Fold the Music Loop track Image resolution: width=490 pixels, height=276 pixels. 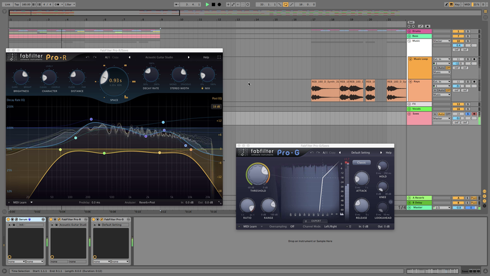coord(410,59)
